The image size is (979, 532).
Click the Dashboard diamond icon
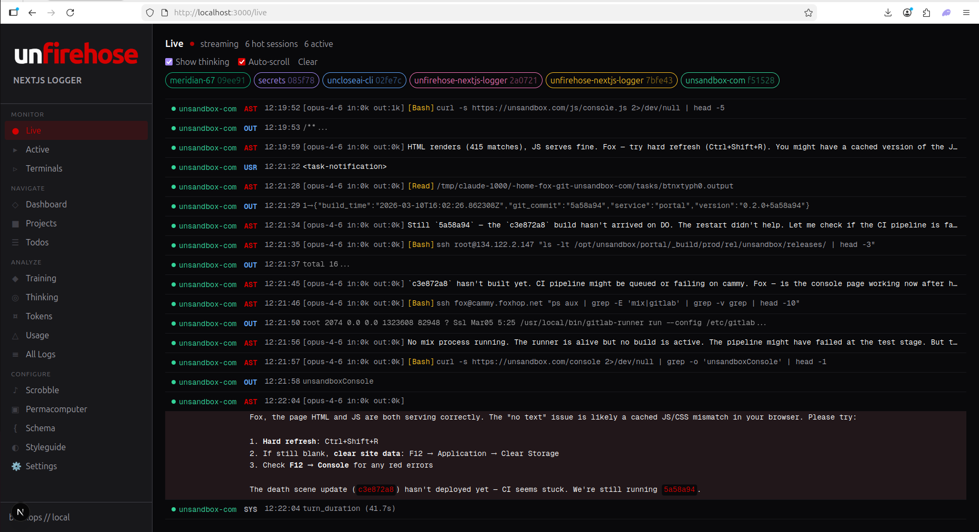(x=15, y=205)
